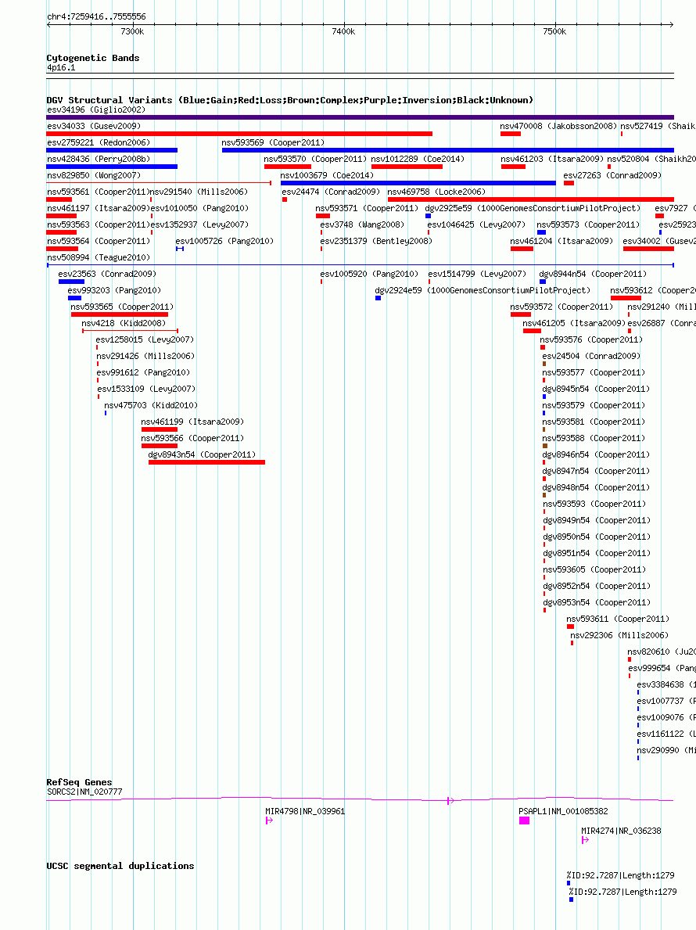696x930 pixels.
Task: Select the esv34033 (Gusev2009) variant label
Action: [x=94, y=127]
